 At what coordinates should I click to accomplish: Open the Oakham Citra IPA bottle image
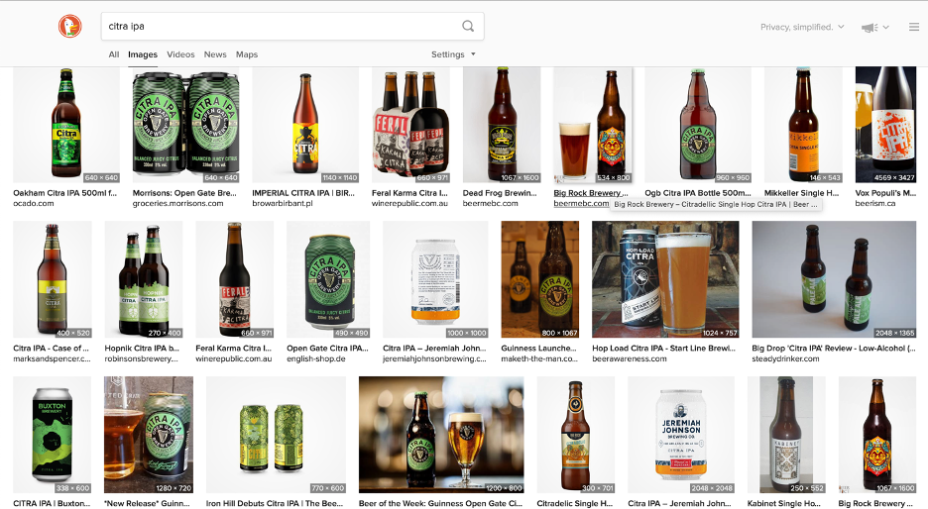pyautogui.click(x=66, y=125)
